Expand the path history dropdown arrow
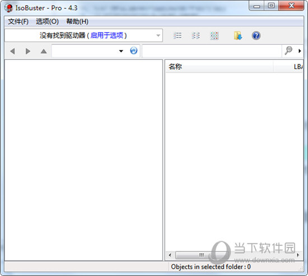The image size is (308, 276). pos(121,51)
